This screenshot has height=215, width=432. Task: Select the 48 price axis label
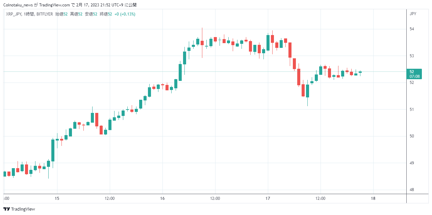(x=412, y=190)
